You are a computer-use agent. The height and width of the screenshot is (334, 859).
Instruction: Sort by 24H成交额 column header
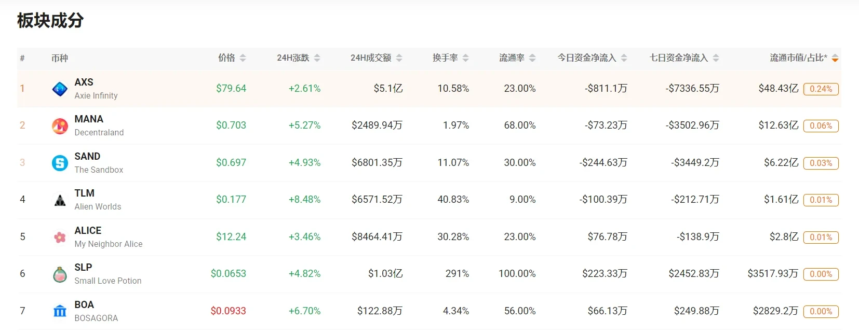click(399, 58)
